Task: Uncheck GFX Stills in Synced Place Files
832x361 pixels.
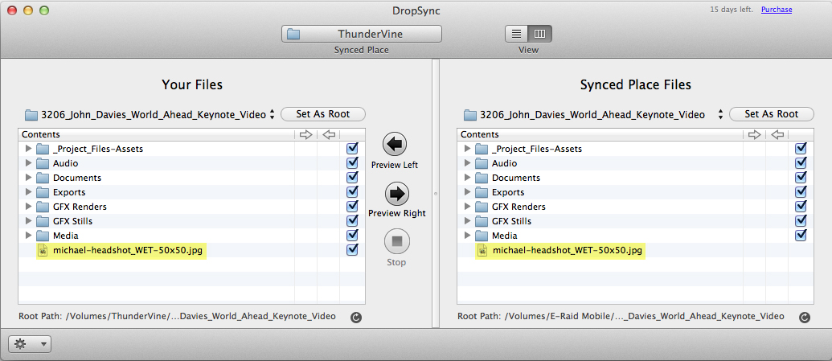Action: coord(801,220)
